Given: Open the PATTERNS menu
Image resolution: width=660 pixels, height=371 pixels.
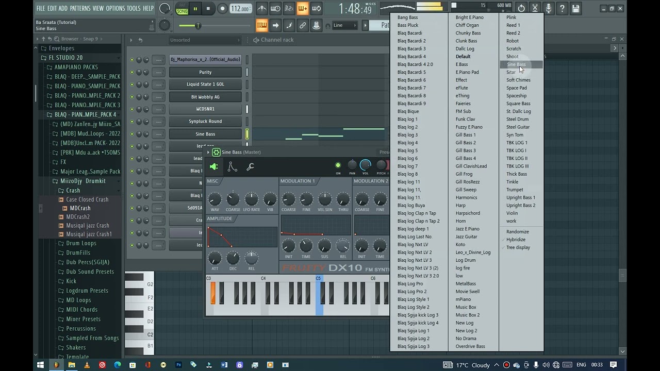Looking at the screenshot, I should click(80, 8).
